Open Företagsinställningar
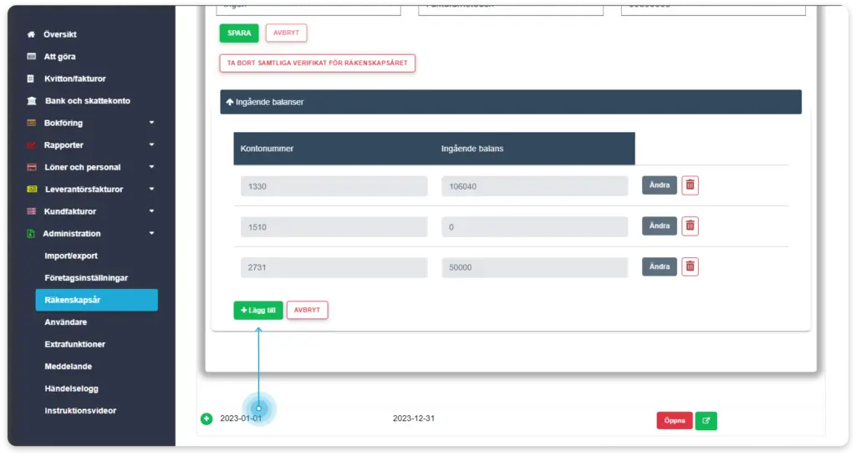856x456 pixels. tap(86, 278)
